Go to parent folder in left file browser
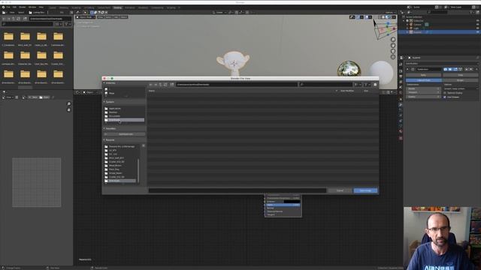 pos(14,19)
